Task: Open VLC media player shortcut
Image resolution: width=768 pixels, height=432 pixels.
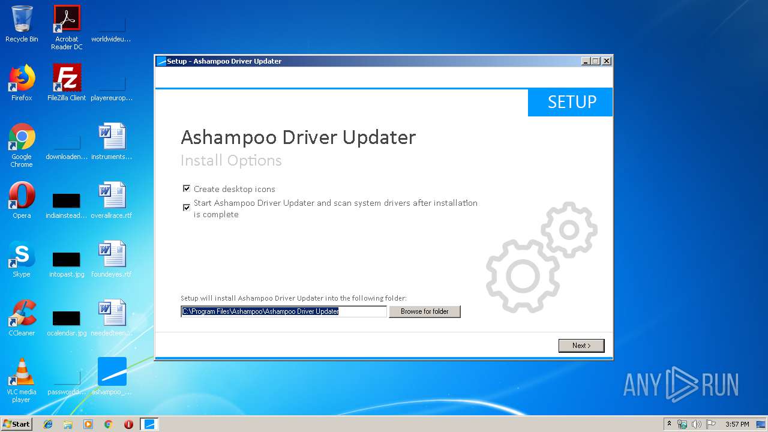Action: (22, 380)
